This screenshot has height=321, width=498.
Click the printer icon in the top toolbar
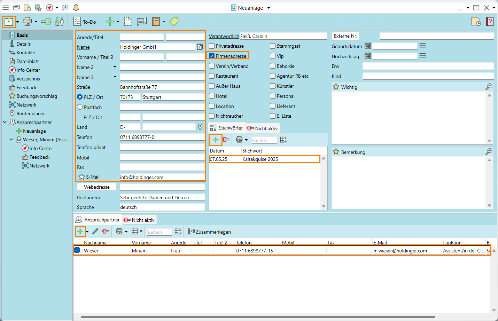[x=27, y=22]
